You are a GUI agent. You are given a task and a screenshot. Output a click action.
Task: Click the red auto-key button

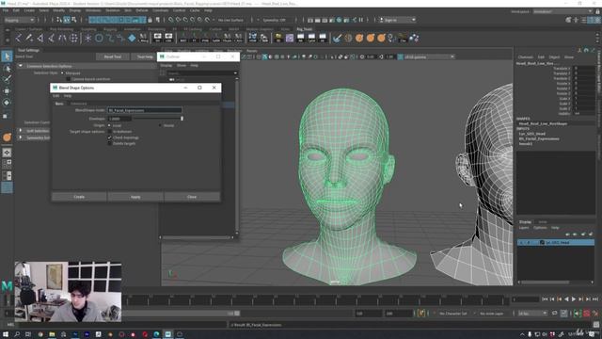(x=587, y=314)
